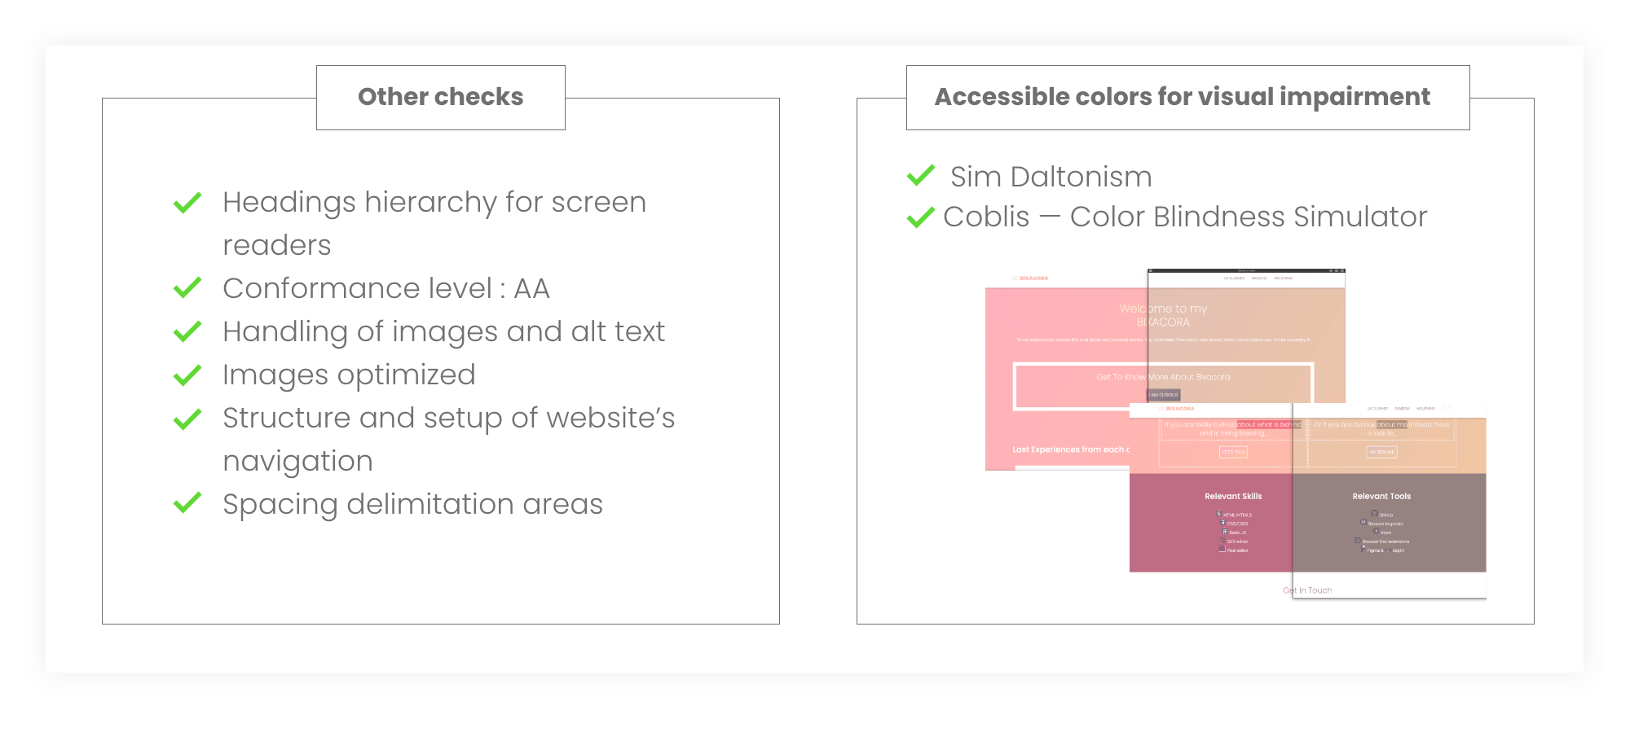Click the Sim Daltonism text
Image resolution: width=1630 pixels, height=732 pixels.
(x=1051, y=177)
